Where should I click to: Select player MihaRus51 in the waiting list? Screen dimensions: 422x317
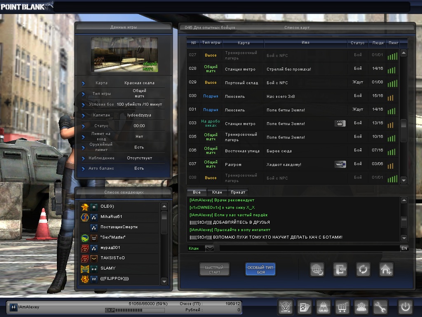pos(120,217)
